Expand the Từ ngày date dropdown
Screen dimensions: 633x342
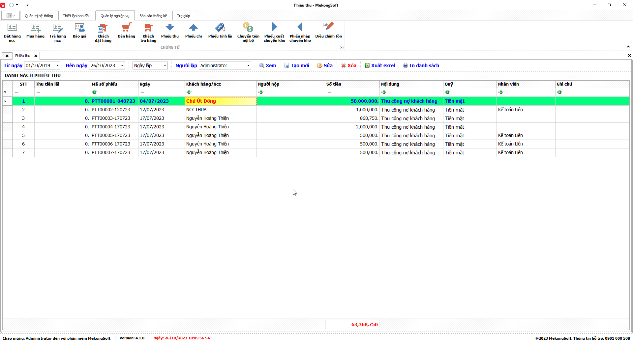(x=57, y=66)
